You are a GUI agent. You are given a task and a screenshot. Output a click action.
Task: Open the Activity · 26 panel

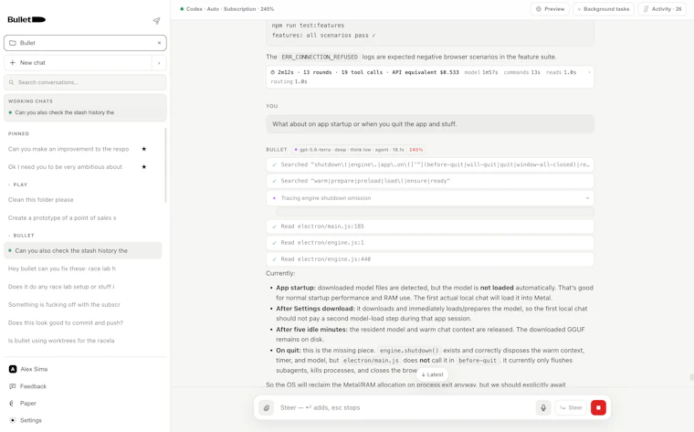[x=662, y=9]
